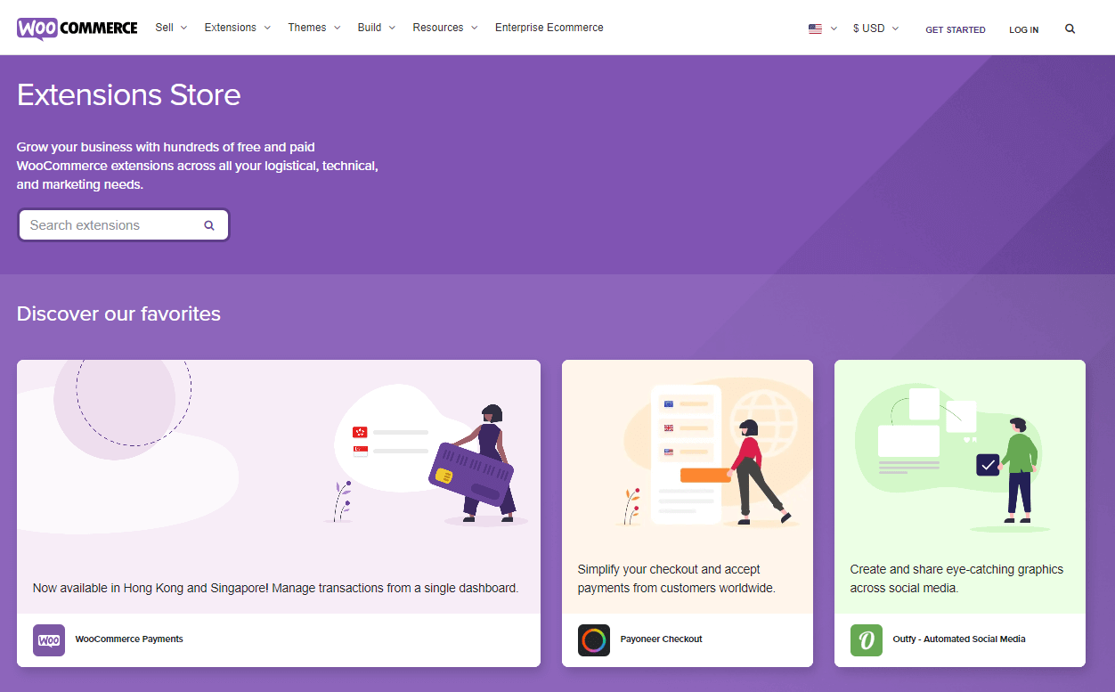Image resolution: width=1115 pixels, height=692 pixels.
Task: Click the Payoneer Checkout circular logo icon
Action: click(x=594, y=639)
